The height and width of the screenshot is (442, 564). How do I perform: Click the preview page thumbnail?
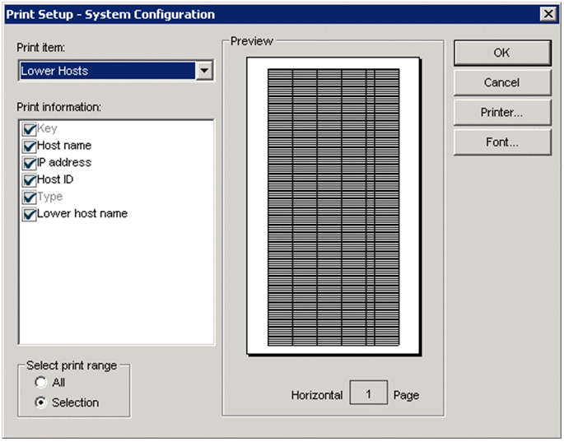[x=333, y=206]
